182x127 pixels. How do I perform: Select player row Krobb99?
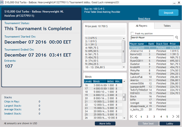[x=154, y=67]
